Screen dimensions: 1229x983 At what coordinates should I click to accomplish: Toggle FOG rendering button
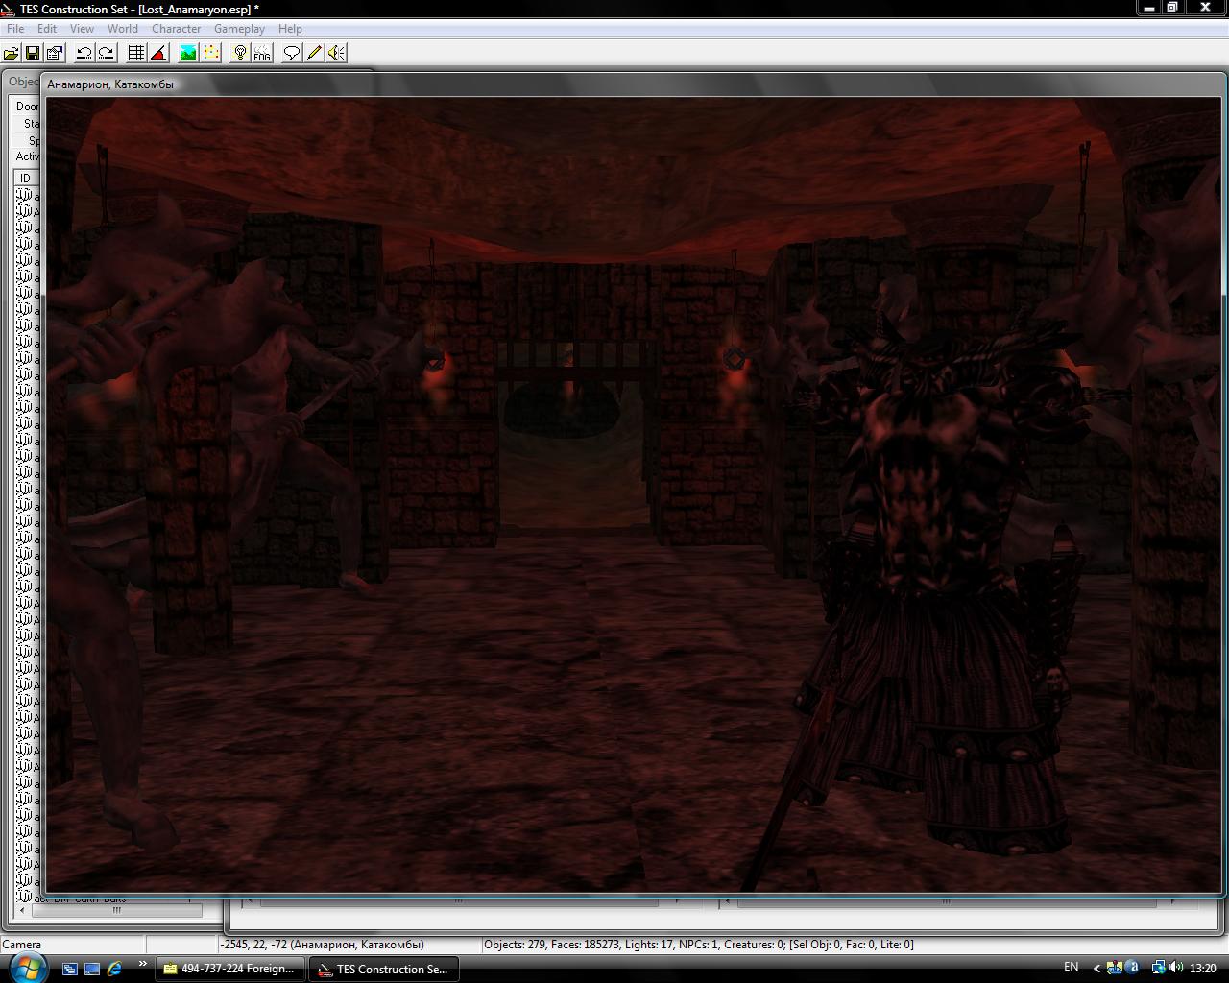[262, 53]
